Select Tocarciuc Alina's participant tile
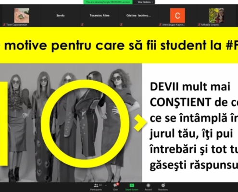Viewport: 238px width, 192px height. [100, 15]
